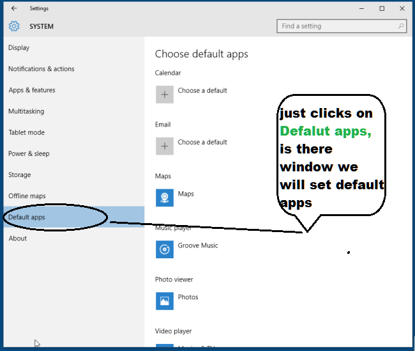Click the Maps default app label
415x351 pixels.
tap(186, 194)
